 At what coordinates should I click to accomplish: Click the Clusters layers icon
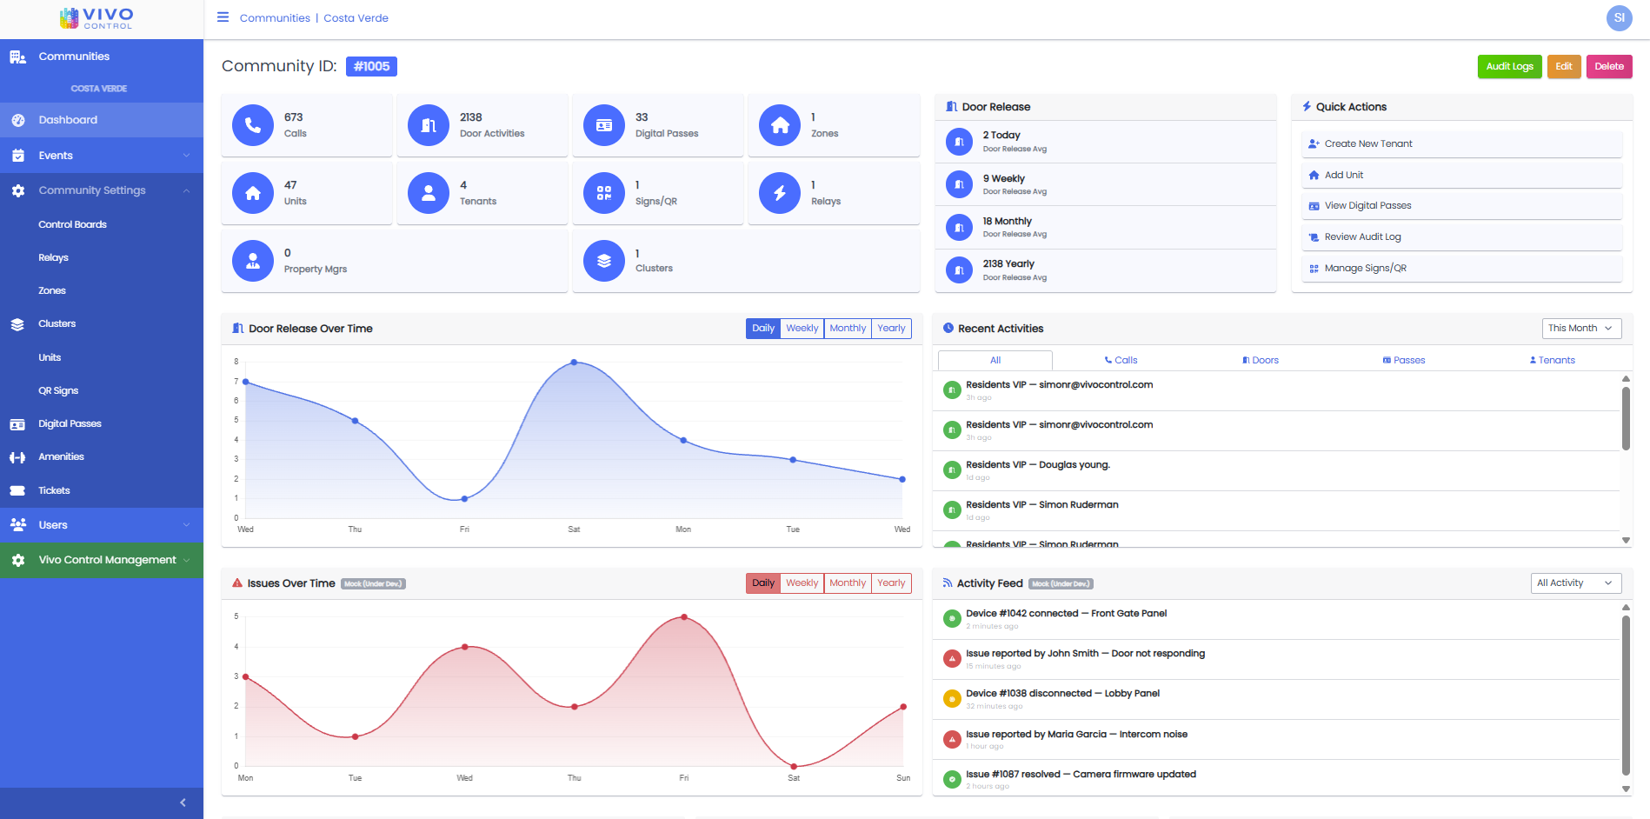(x=604, y=261)
